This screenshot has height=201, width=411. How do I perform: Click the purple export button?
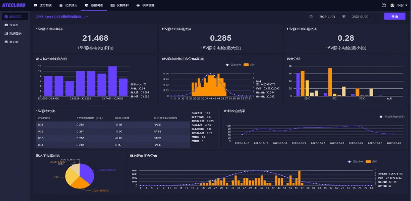click(x=394, y=17)
